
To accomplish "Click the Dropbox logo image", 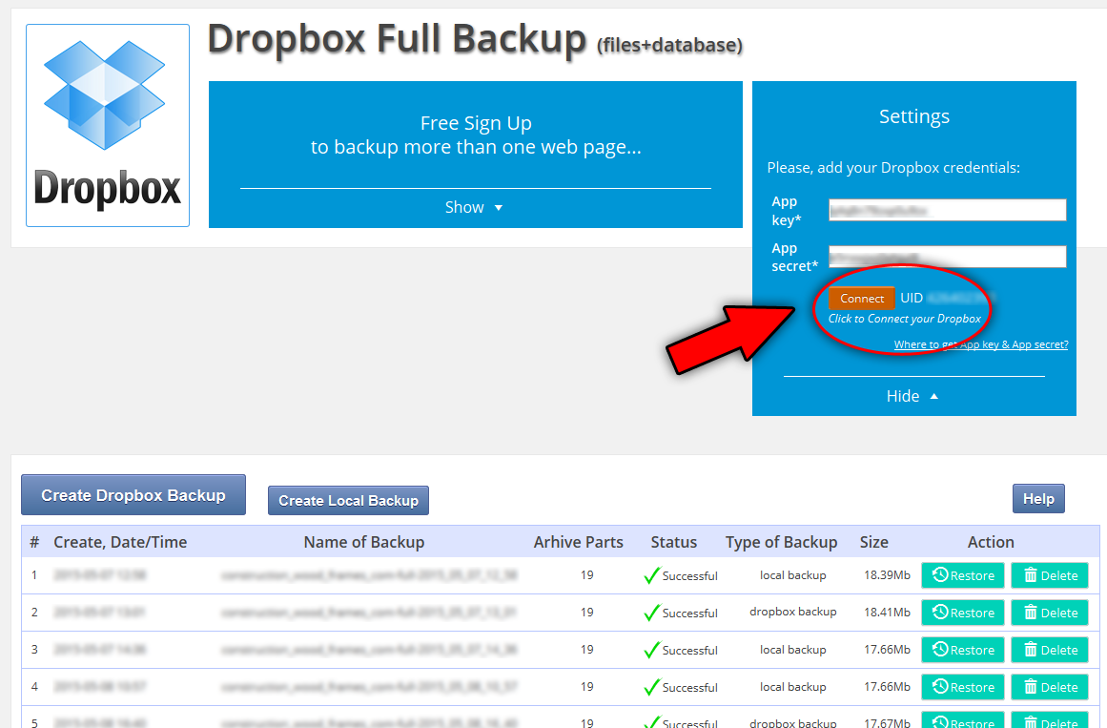I will point(108,125).
